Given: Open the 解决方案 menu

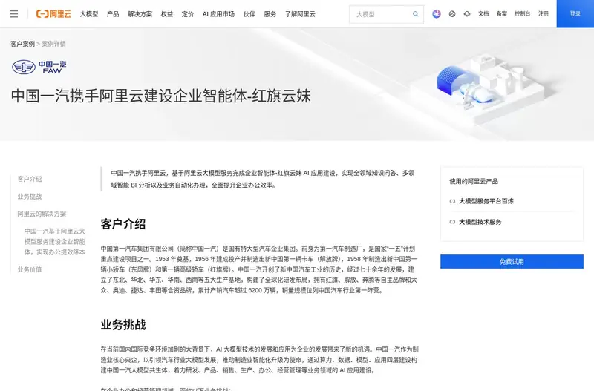Looking at the screenshot, I should pos(140,14).
